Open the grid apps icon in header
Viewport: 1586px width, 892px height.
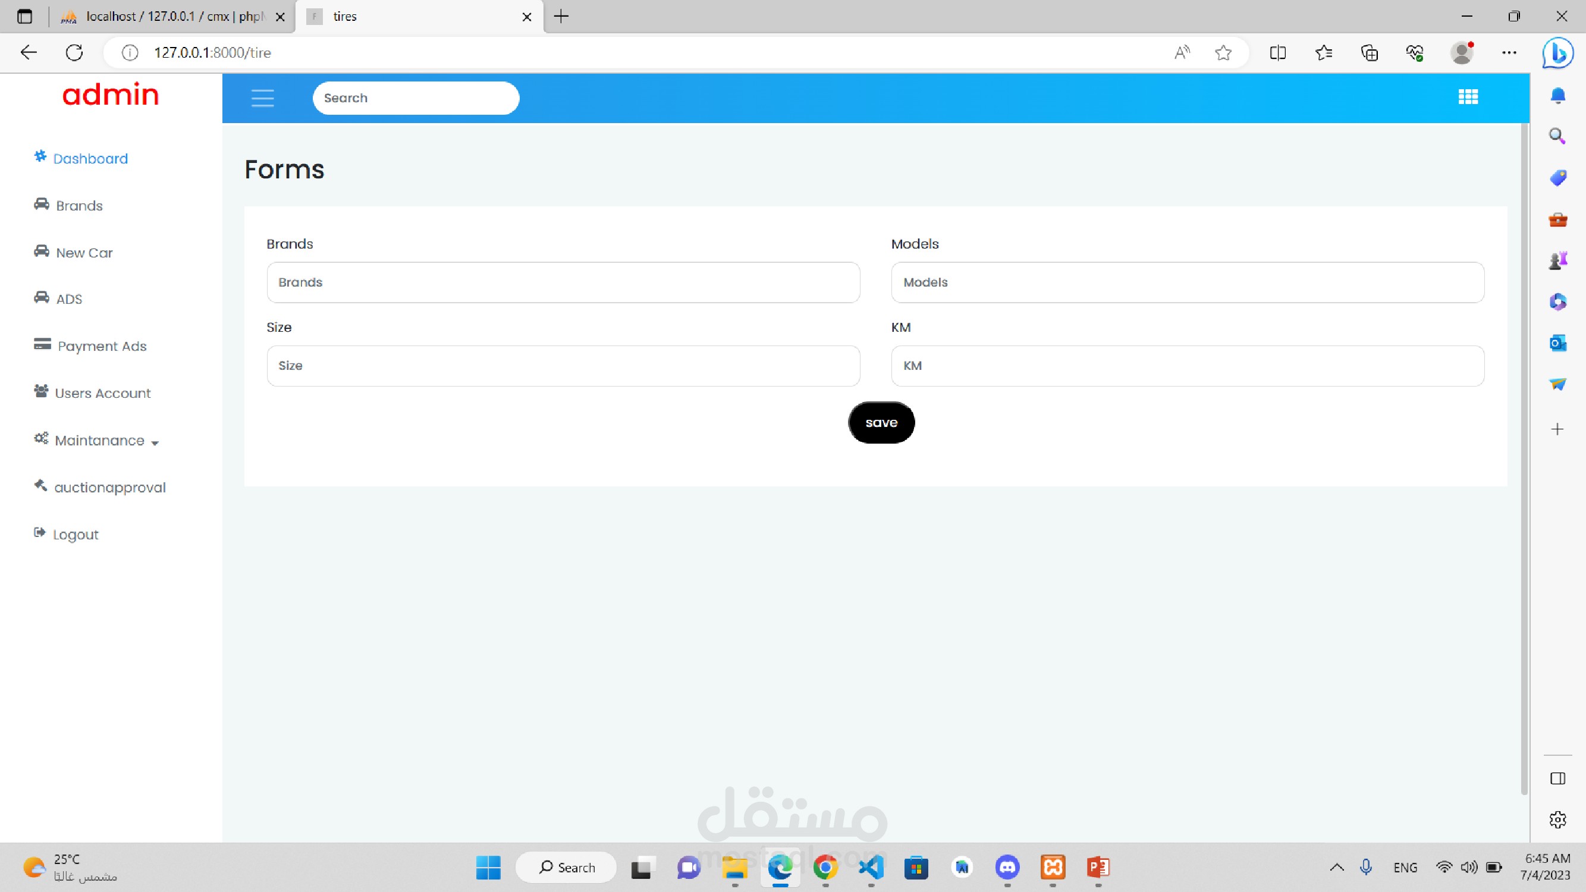tap(1468, 98)
